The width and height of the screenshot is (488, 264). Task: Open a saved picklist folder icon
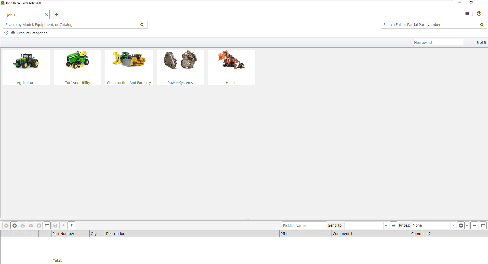click(x=47, y=225)
